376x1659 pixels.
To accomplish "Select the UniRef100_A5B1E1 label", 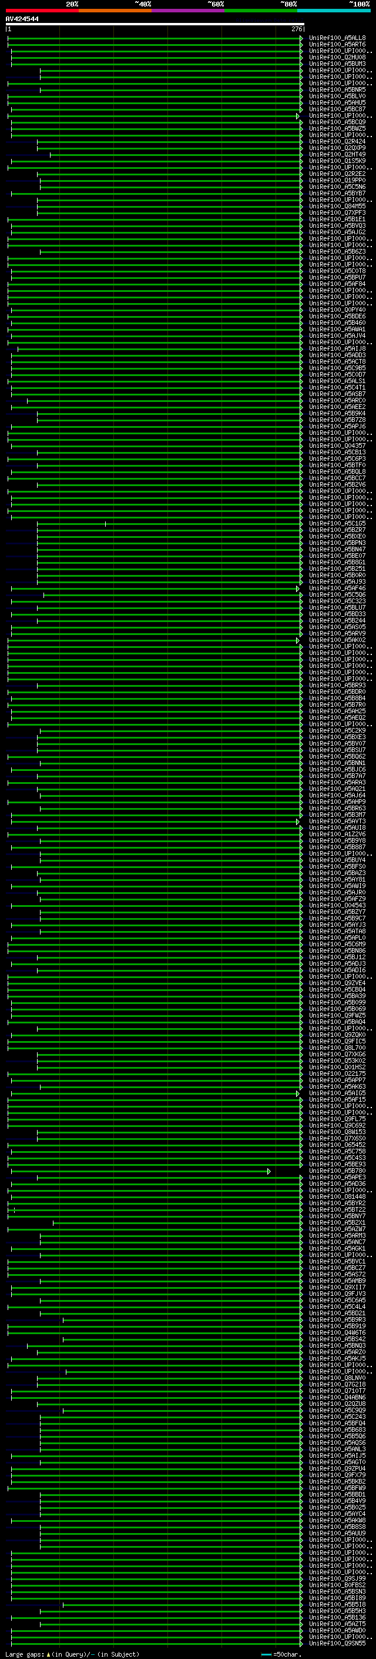I will click(x=337, y=219).
